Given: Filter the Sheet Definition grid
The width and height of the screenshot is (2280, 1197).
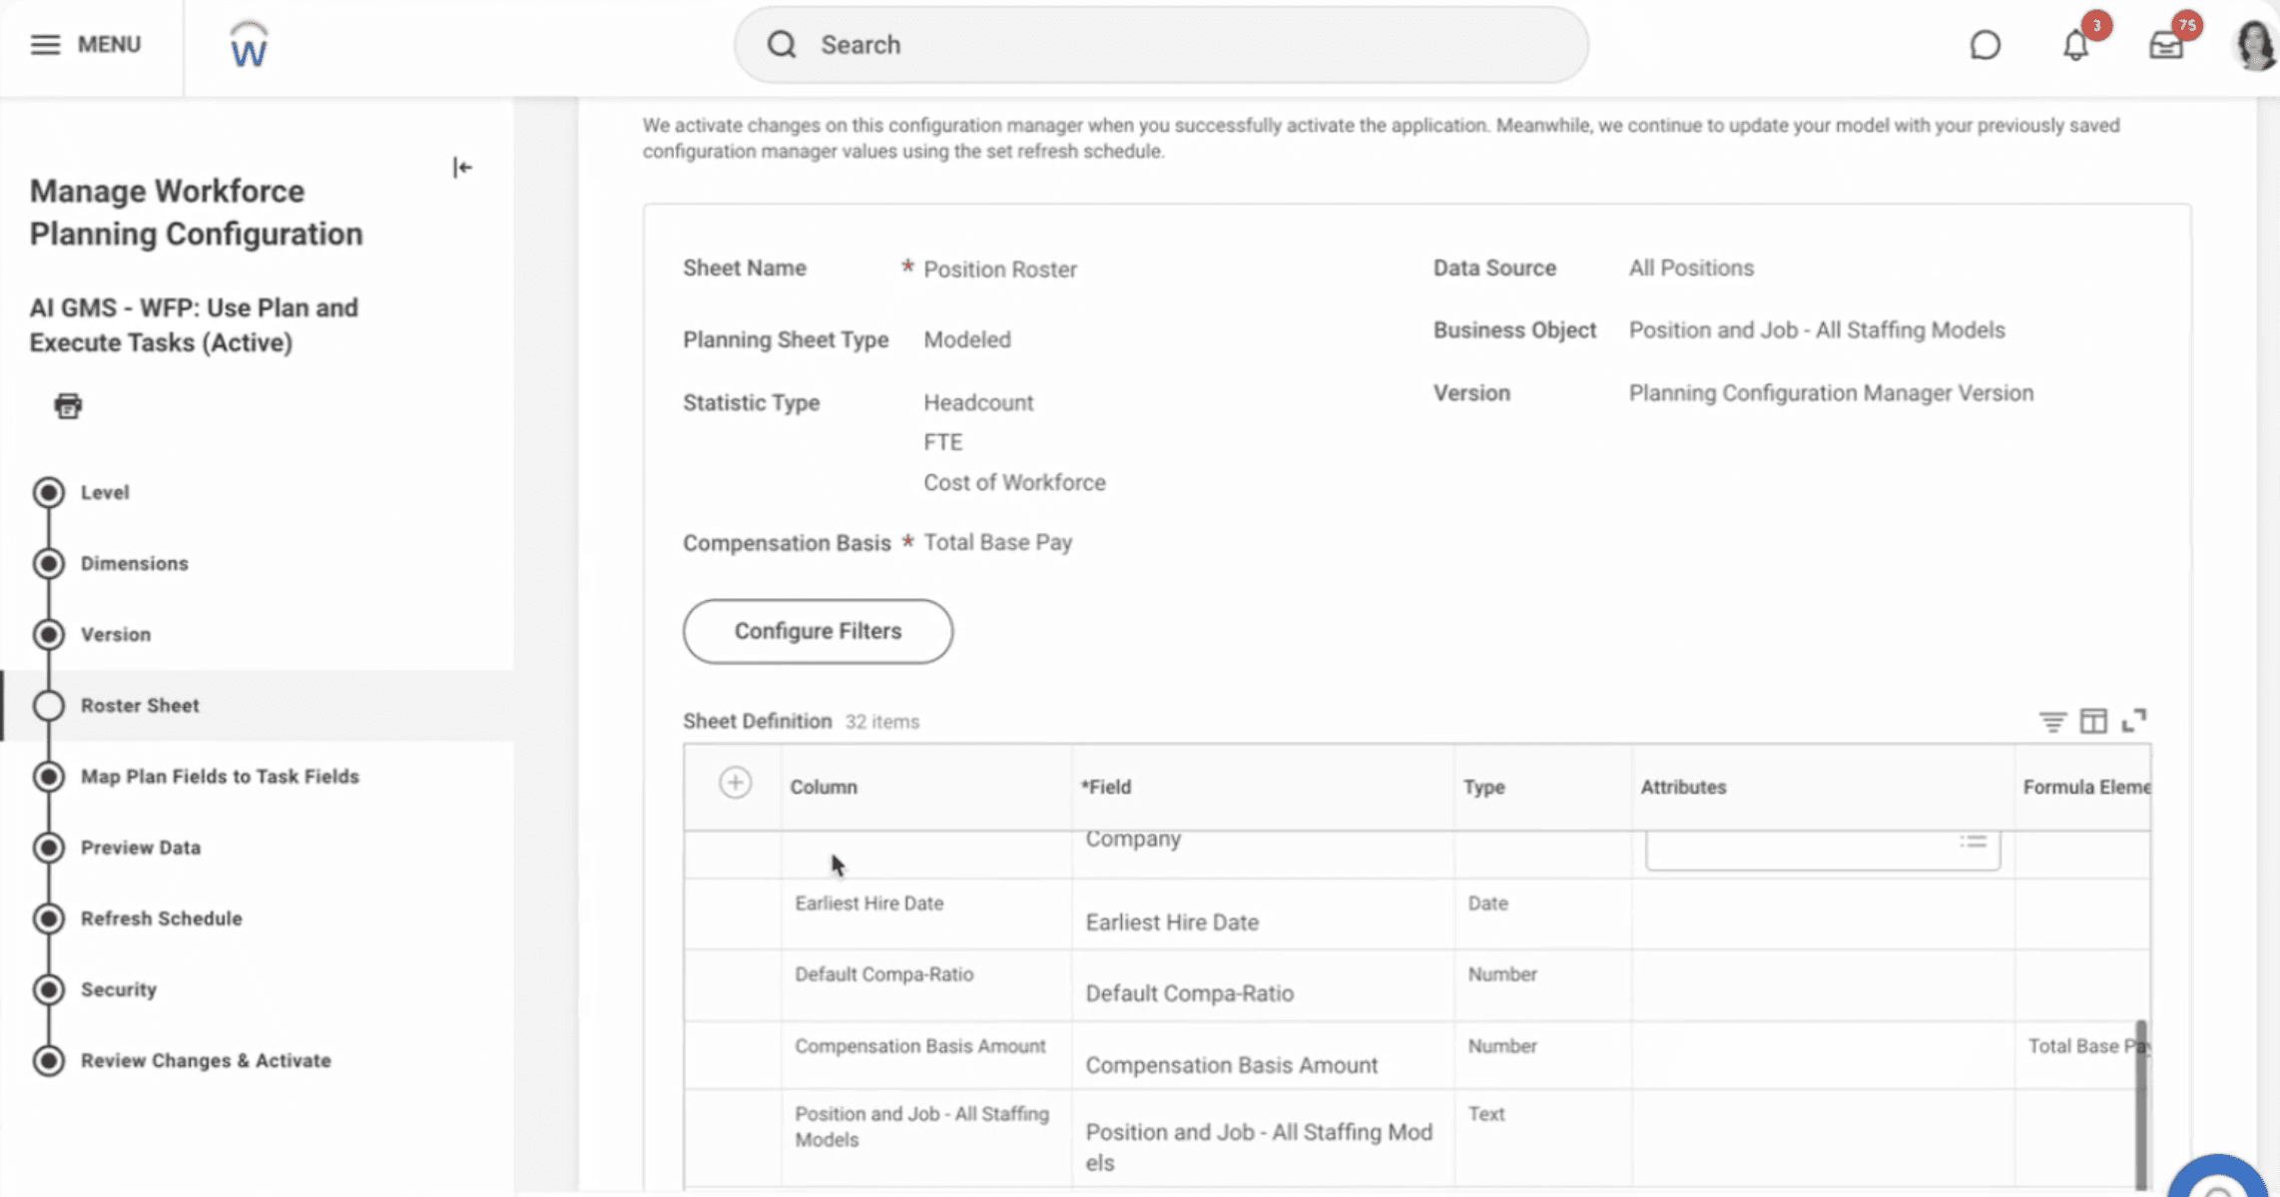Looking at the screenshot, I should [x=2052, y=721].
